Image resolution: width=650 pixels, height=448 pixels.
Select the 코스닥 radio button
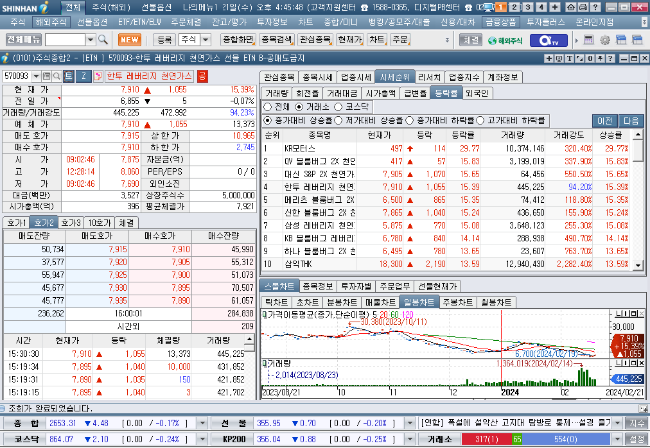click(338, 107)
